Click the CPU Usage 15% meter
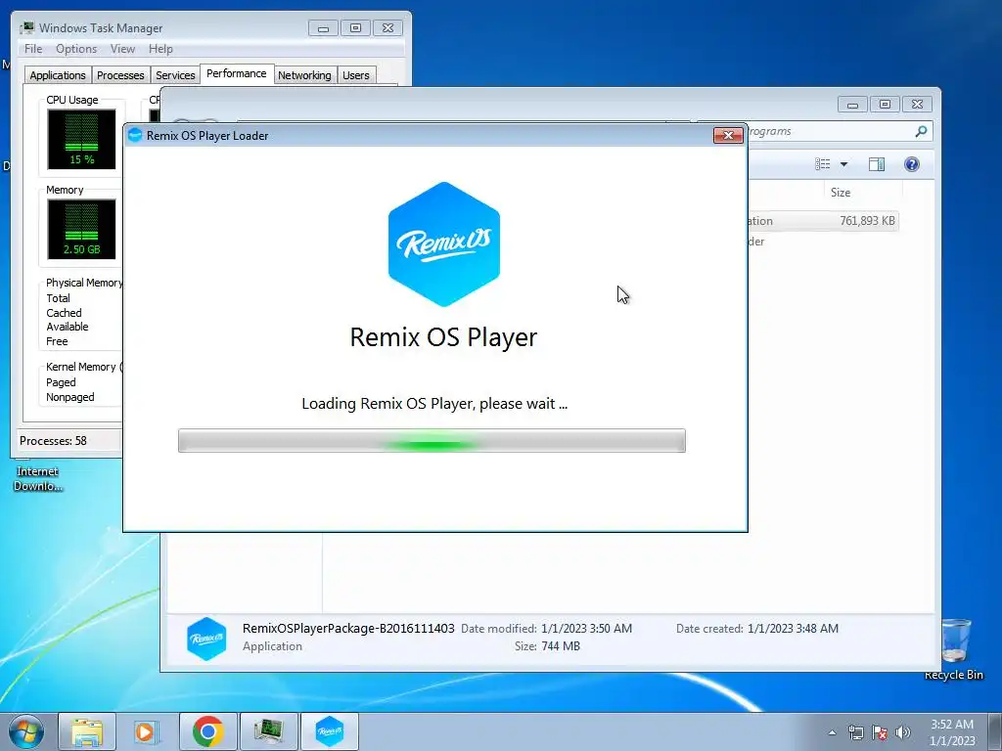Viewport: 1002px width, 751px height. point(81,139)
